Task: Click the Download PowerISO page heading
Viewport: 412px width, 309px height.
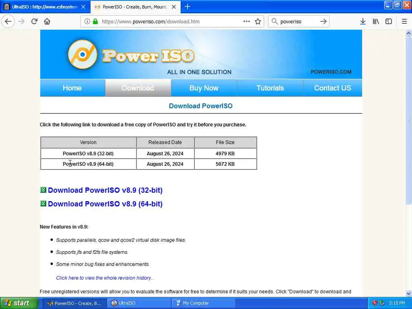Action: point(201,106)
